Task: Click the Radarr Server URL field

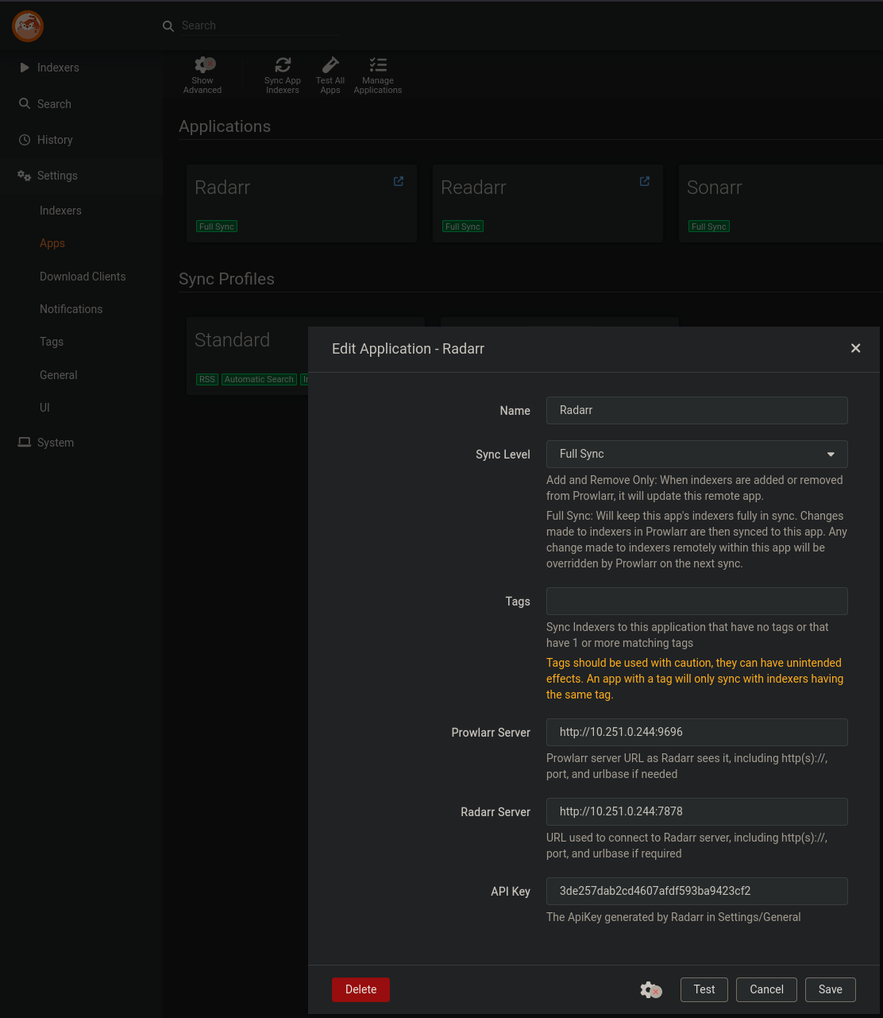Action: click(697, 811)
